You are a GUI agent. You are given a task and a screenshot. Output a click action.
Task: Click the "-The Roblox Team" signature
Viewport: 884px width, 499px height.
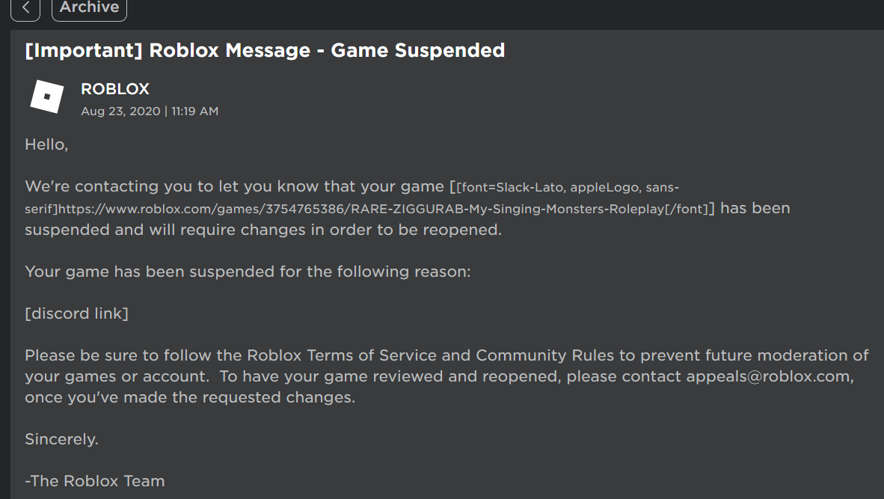tap(94, 481)
